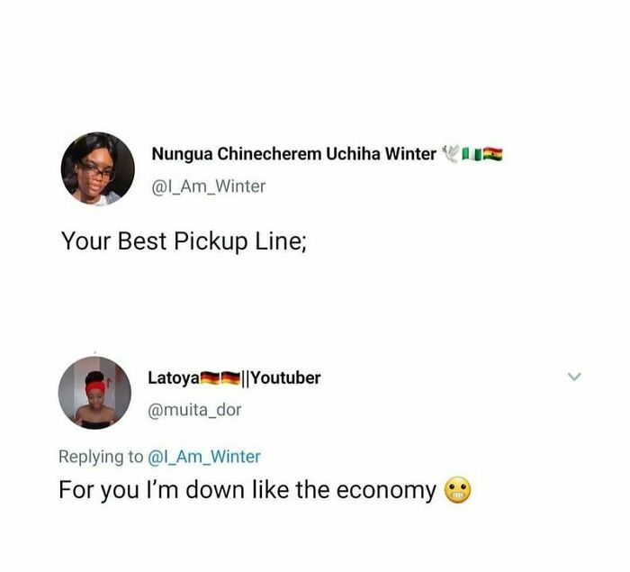The width and height of the screenshot is (630, 572).
Task: Click the 'Youtuber' word in Latoya's name
Action: pyautogui.click(x=285, y=378)
